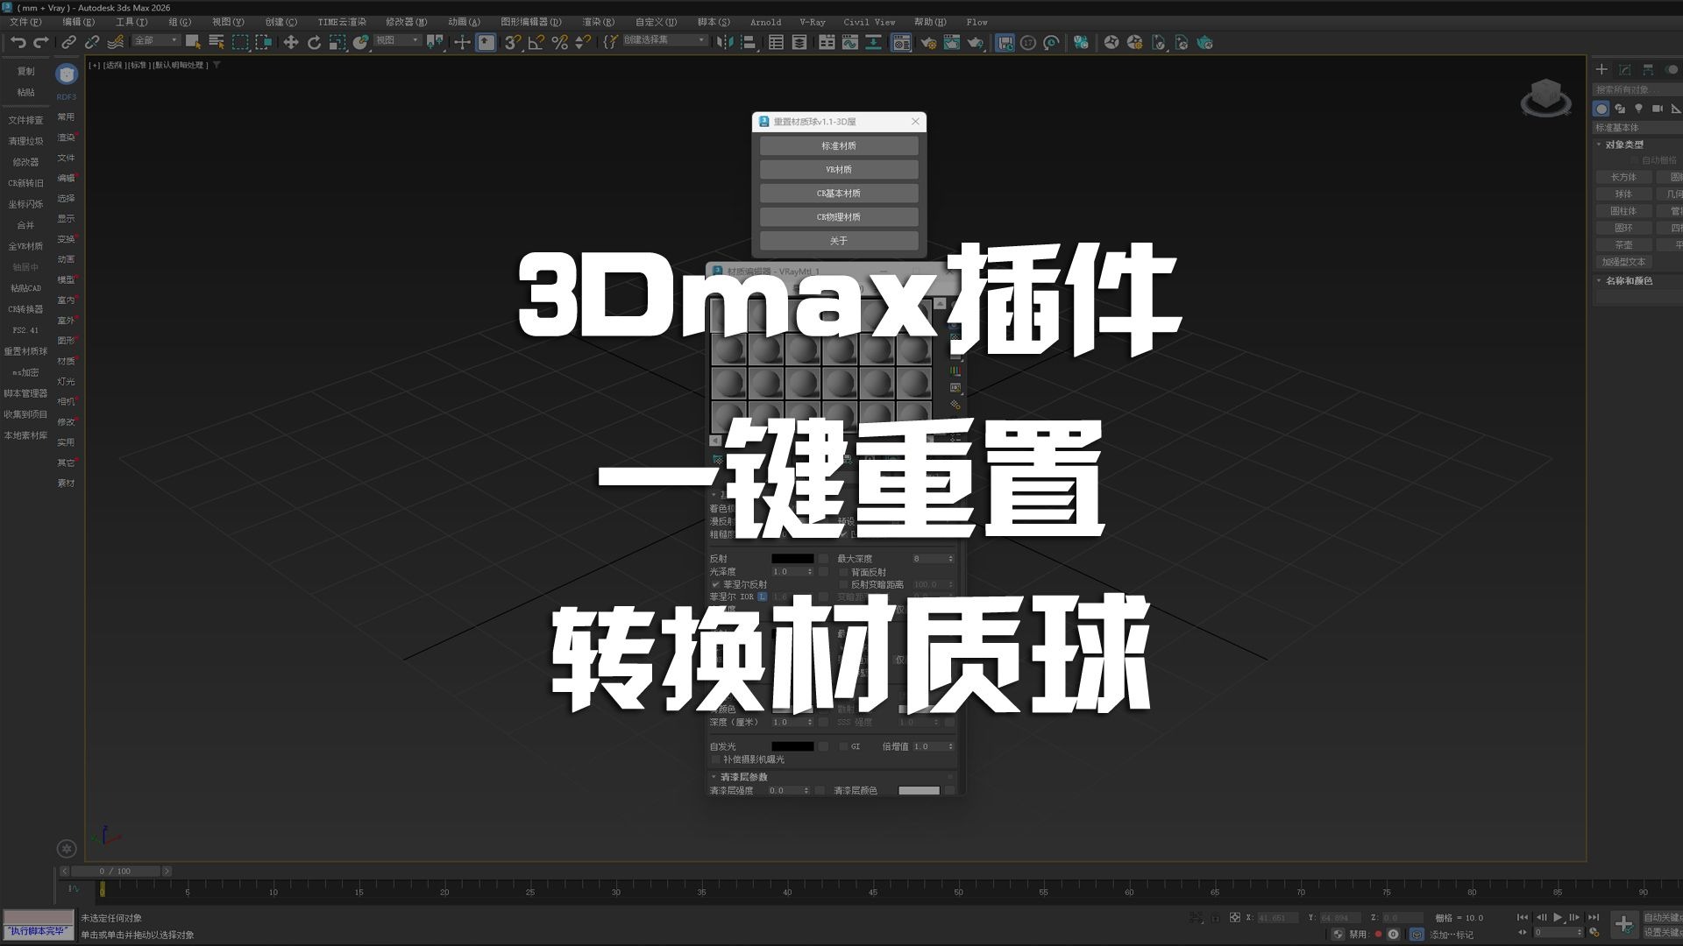Click the Mirror tool icon
This screenshot has height=946, width=1683.
pyautogui.click(x=726, y=41)
